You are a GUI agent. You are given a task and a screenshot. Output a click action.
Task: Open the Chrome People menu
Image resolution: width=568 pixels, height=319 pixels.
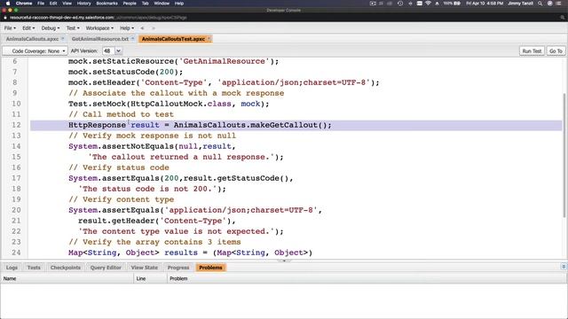click(x=130, y=4)
